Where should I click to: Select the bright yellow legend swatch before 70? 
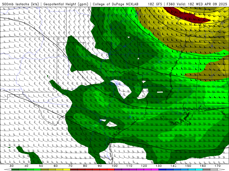(x=67, y=170)
